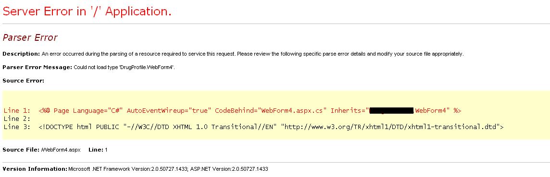
Task: Click the "Line 2:" label in the source box
Action: click(x=17, y=118)
